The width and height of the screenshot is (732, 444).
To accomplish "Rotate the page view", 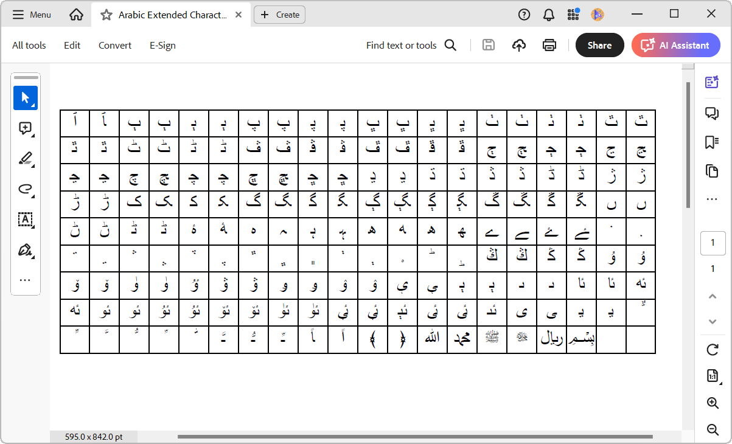I will [x=713, y=350].
